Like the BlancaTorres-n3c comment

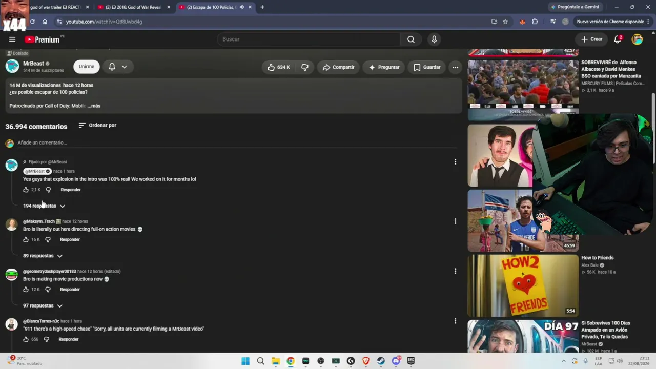(x=26, y=339)
